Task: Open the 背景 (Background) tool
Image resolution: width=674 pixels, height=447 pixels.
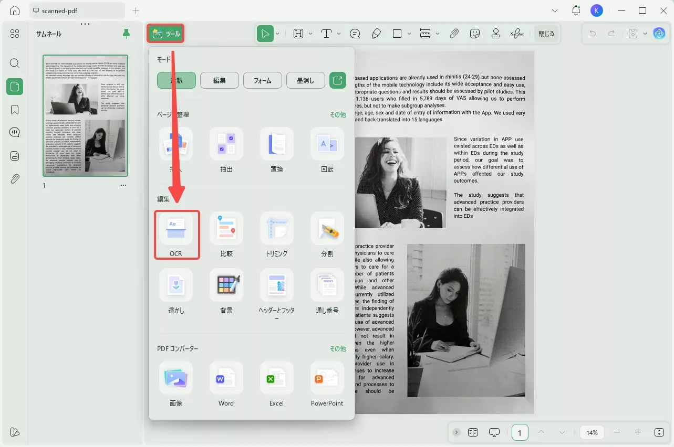Action: coord(226,291)
